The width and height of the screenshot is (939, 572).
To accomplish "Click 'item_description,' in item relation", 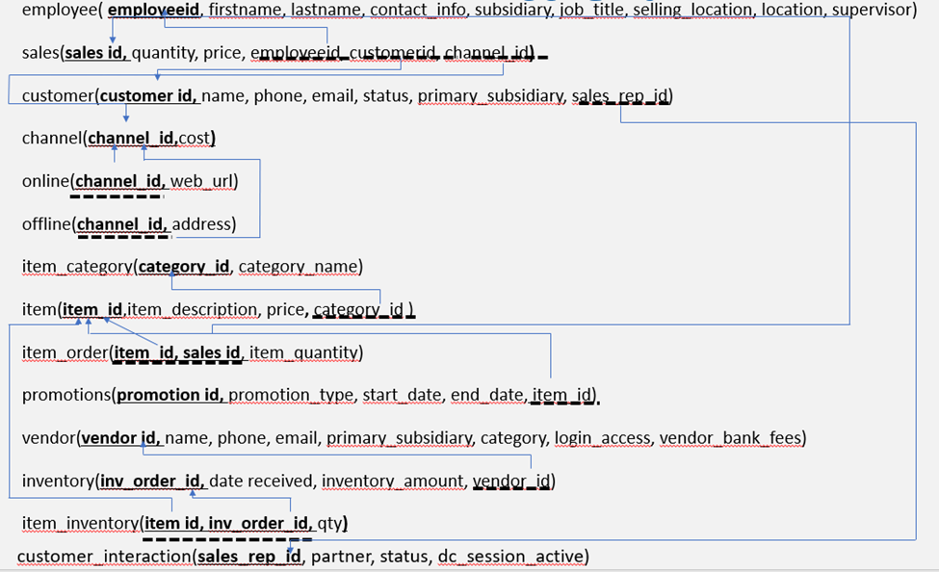I will click(x=194, y=310).
